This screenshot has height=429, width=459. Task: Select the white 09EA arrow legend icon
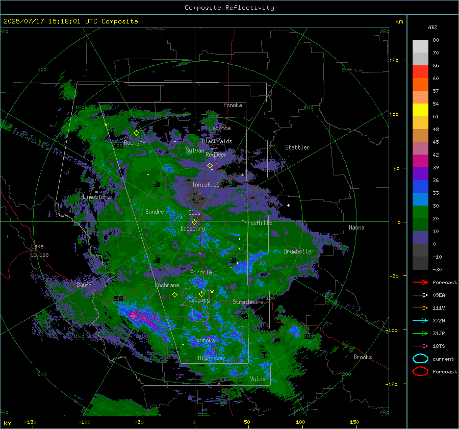pos(420,295)
